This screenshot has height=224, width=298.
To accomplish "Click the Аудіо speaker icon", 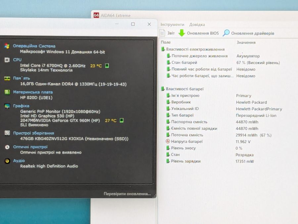I will tap(7, 161).
